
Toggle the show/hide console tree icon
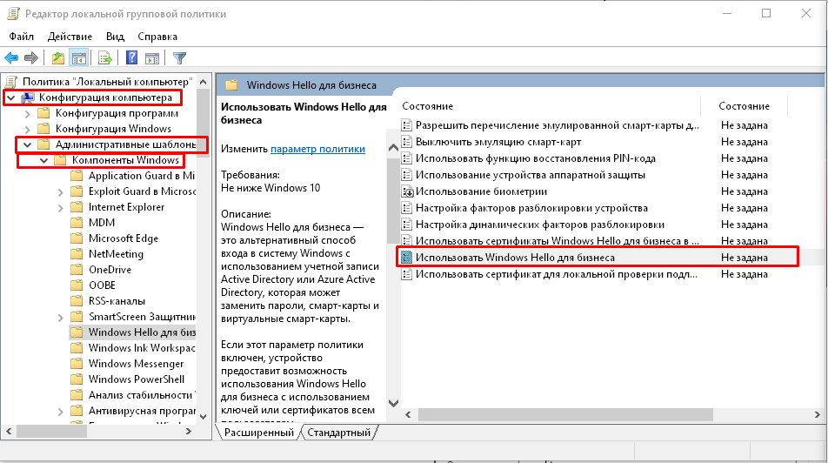pyautogui.click(x=79, y=58)
